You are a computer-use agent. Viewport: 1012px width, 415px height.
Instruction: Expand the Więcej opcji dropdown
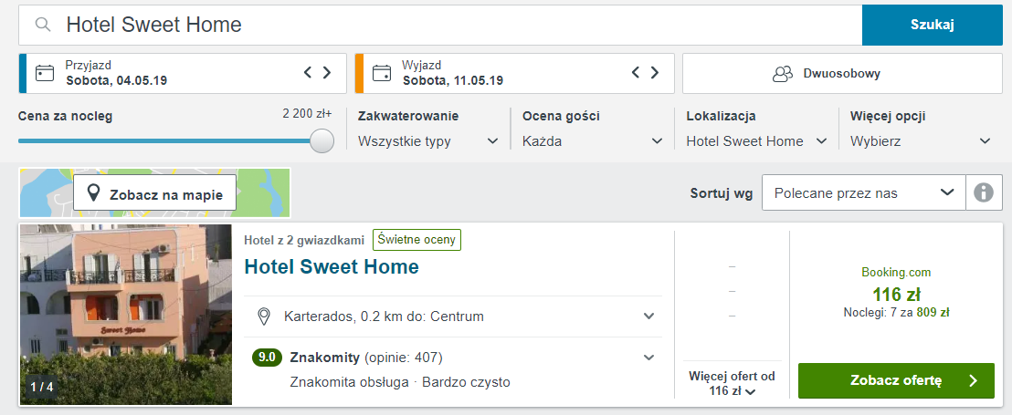[x=921, y=141]
